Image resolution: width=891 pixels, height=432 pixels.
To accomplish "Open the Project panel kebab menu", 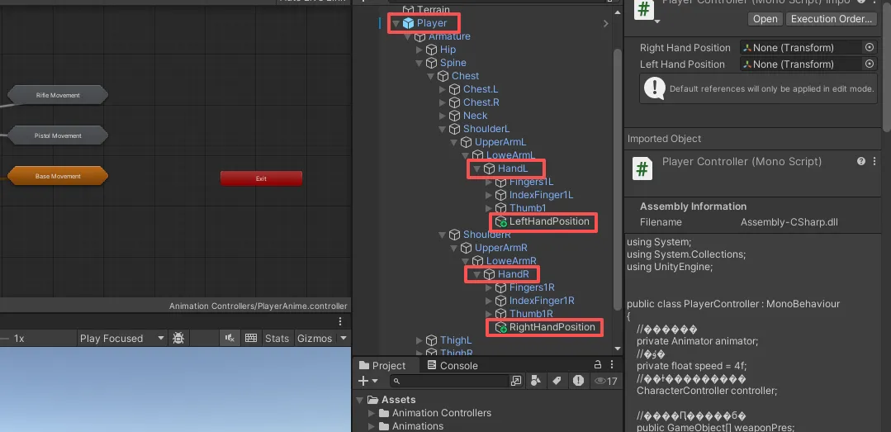I will [611, 365].
